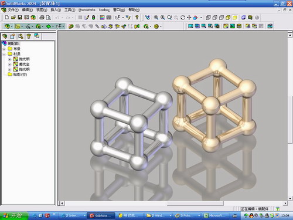
Task: Open the ConfigurationManager tab in left panel
Action: 21,36
